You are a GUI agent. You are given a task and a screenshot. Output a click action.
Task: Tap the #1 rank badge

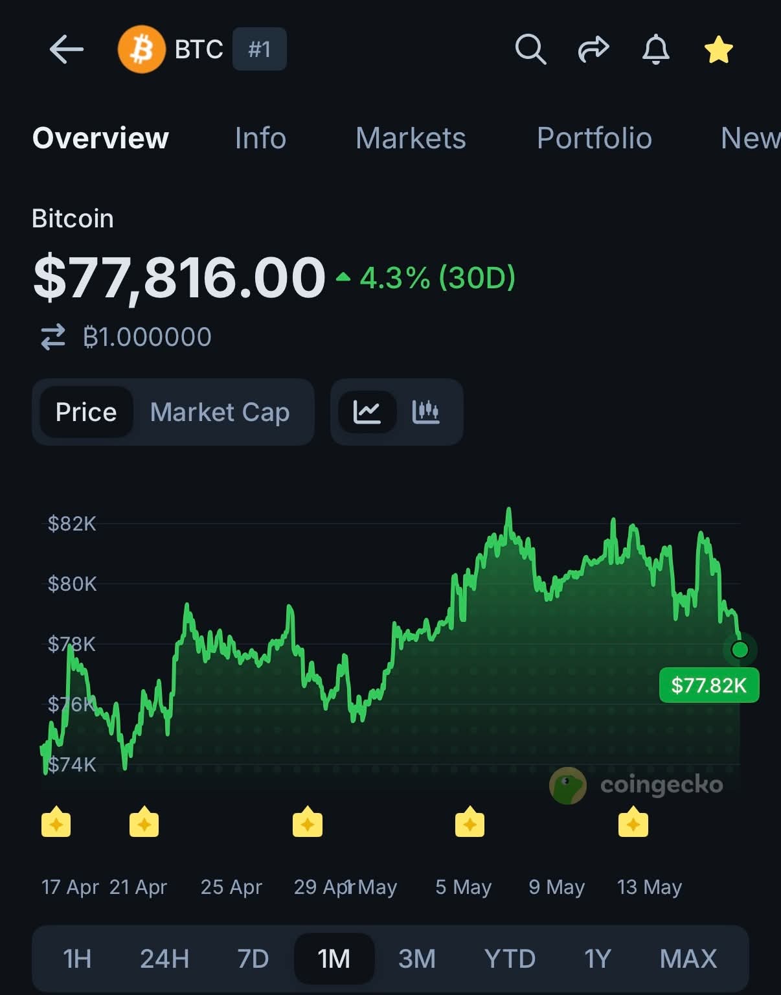260,49
